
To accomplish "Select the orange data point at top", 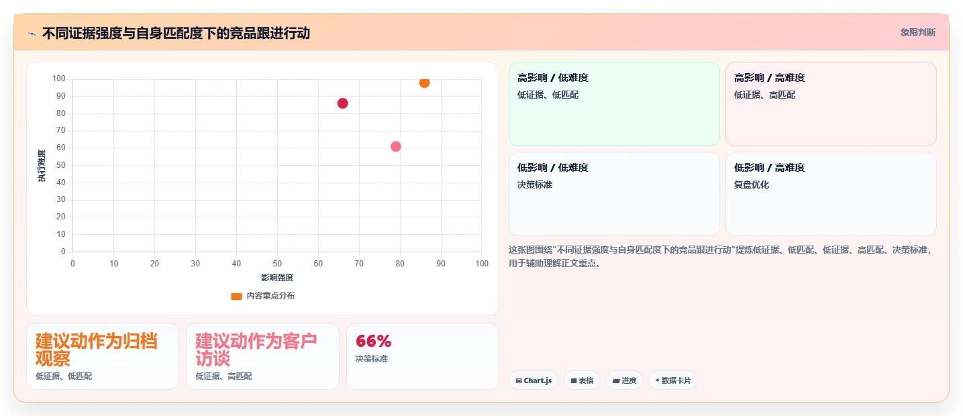I will 424,83.
